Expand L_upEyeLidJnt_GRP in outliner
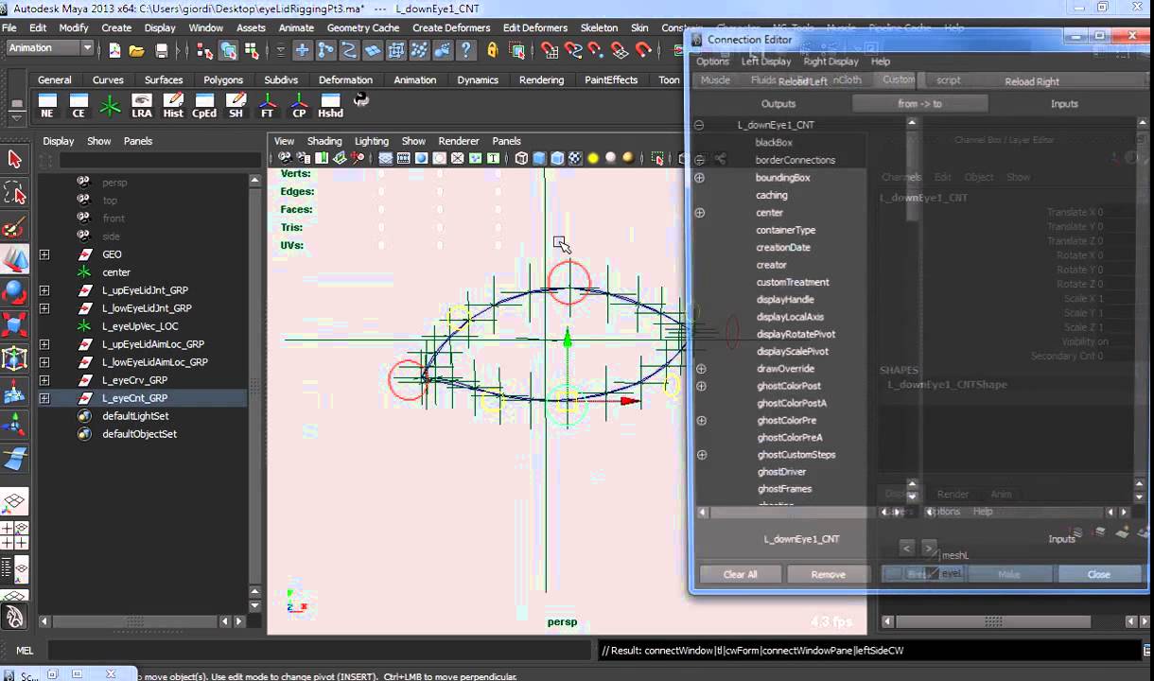1154x681 pixels. [44, 290]
